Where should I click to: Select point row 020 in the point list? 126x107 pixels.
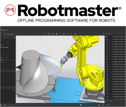(x=116, y=59)
